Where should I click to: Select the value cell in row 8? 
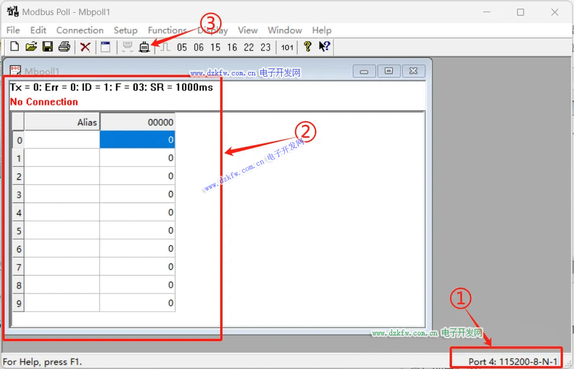point(138,284)
